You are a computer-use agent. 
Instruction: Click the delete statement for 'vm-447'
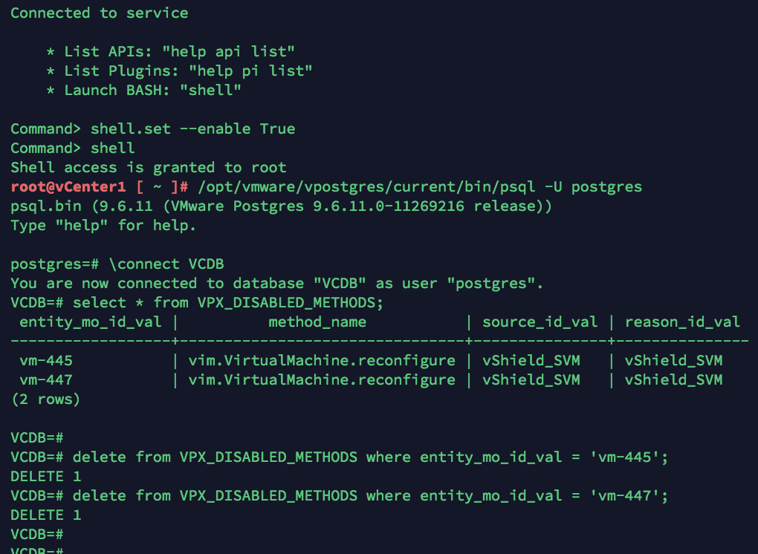pyautogui.click(x=370, y=496)
